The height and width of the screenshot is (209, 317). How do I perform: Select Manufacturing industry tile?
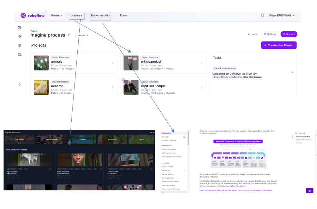(x=52, y=139)
